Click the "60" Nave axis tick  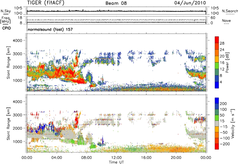pos(213,18)
